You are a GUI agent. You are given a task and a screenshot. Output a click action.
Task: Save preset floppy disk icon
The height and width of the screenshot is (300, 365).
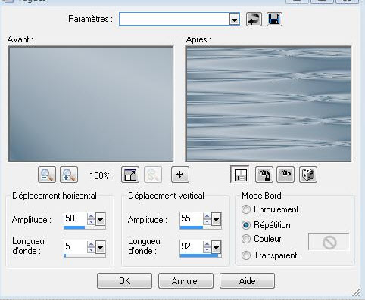pos(274,19)
